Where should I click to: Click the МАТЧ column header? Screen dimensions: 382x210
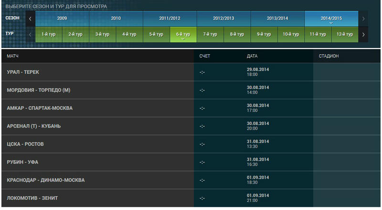click(x=13, y=56)
